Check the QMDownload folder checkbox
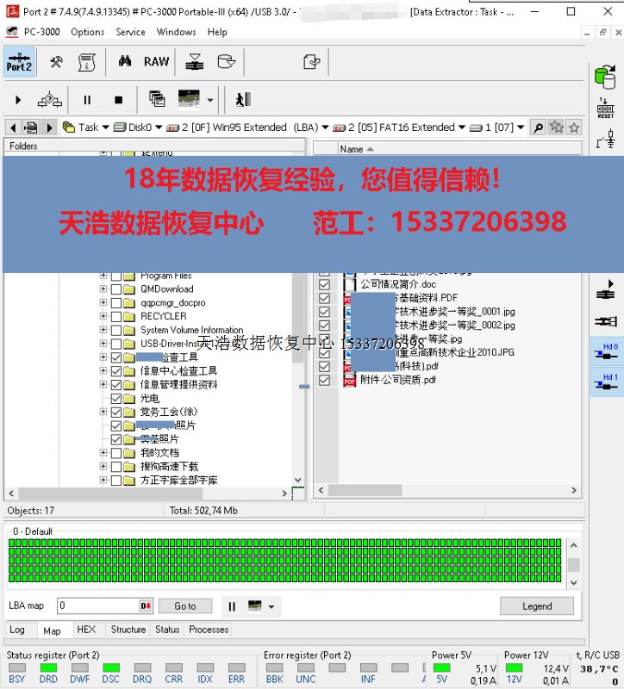 (116, 289)
